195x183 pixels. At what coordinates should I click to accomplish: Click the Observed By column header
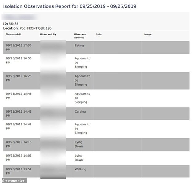click(x=48, y=34)
